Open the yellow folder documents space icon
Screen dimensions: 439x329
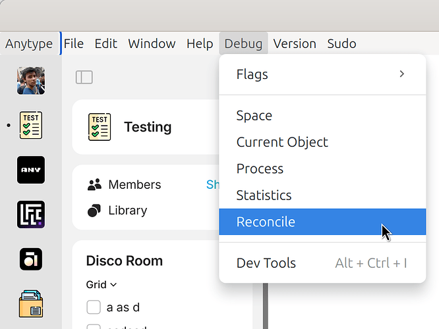[x=31, y=304]
